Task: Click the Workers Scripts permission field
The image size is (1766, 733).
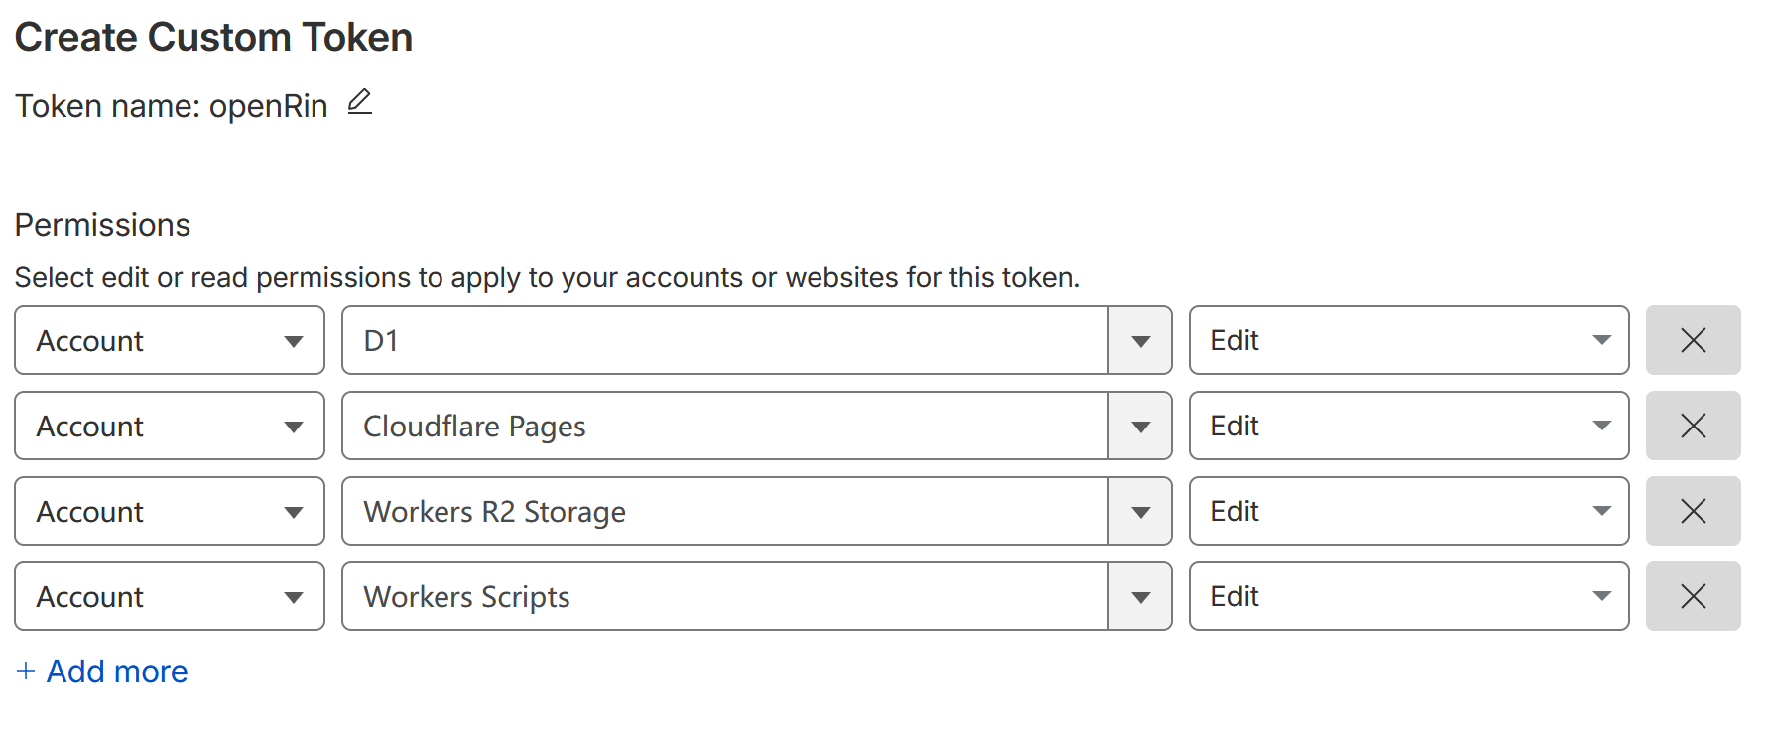Action: tap(724, 596)
